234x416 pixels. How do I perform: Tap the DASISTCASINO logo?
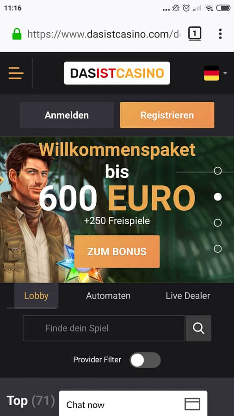117,73
